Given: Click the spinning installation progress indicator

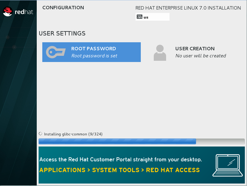Looking at the screenshot, I should click(x=40, y=134).
